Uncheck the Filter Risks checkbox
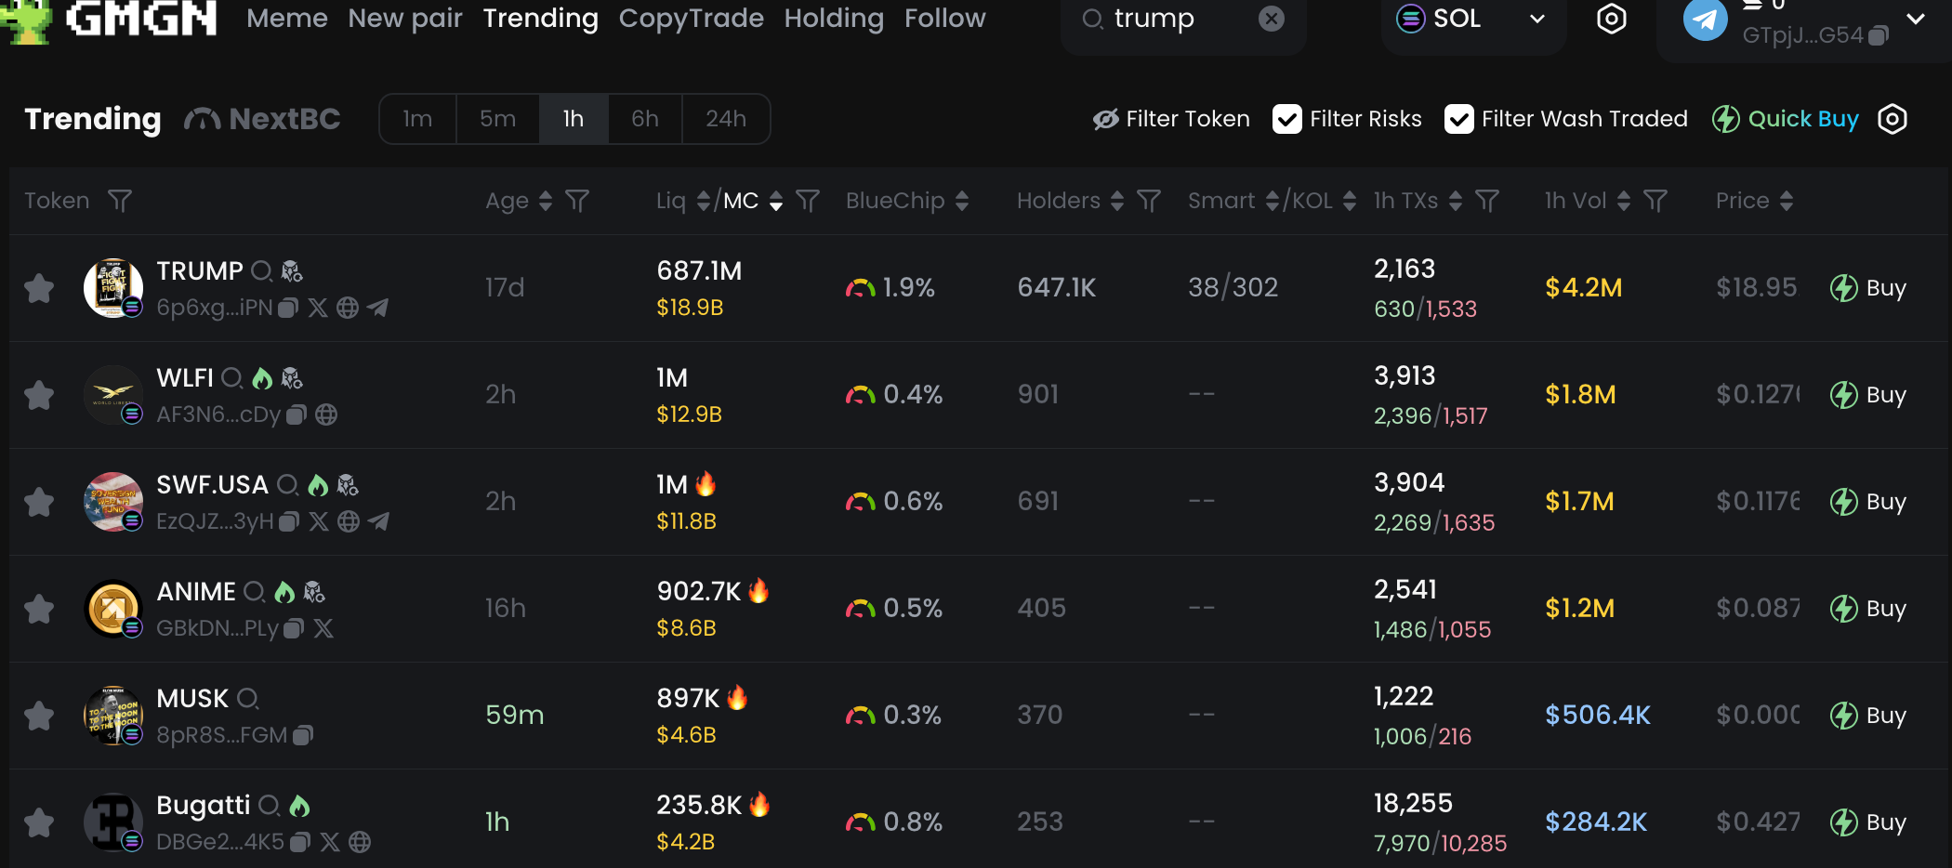 click(x=1286, y=119)
